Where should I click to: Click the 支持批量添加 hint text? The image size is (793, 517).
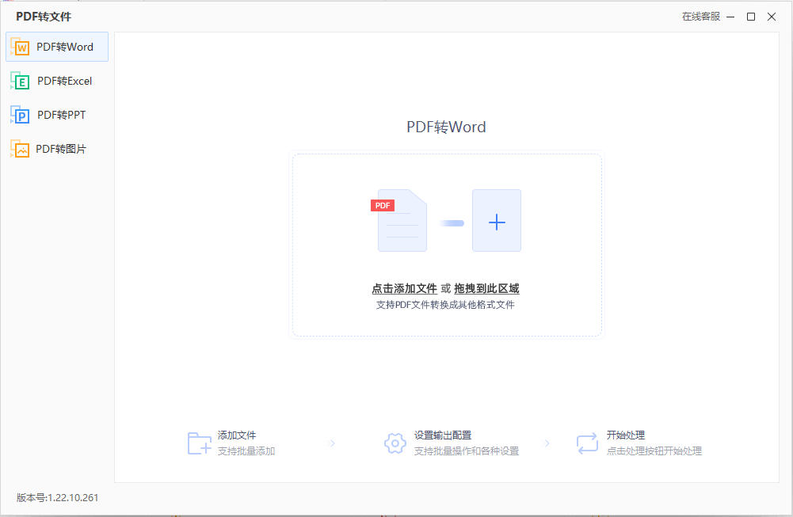point(246,450)
